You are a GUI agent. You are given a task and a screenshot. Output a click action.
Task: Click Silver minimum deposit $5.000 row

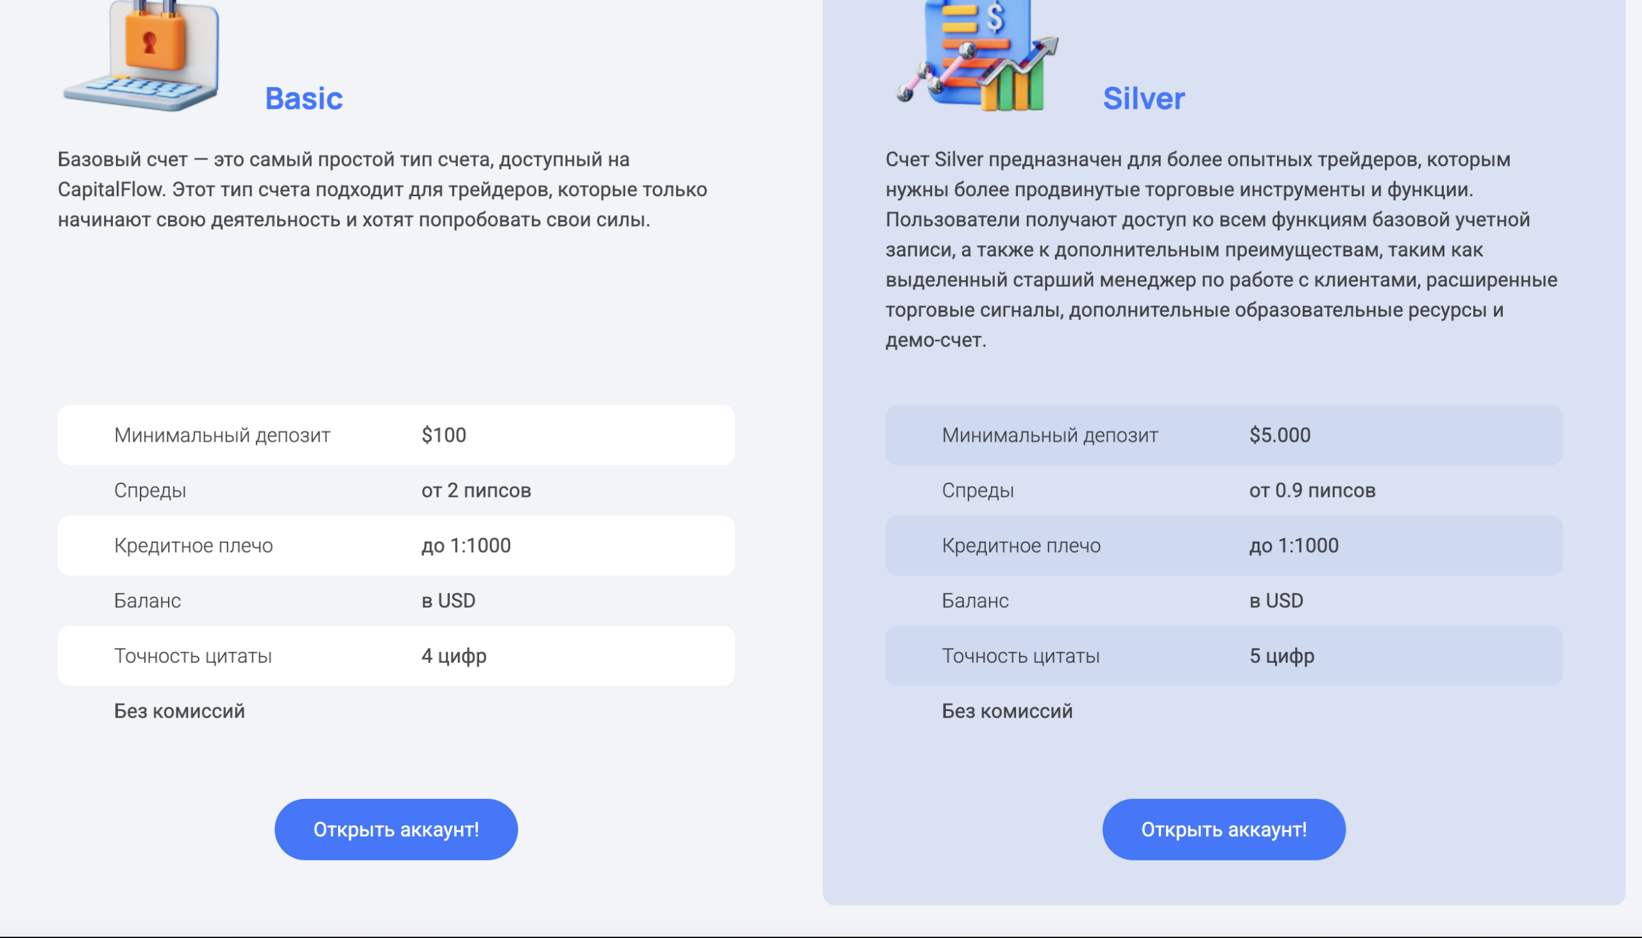[1223, 435]
